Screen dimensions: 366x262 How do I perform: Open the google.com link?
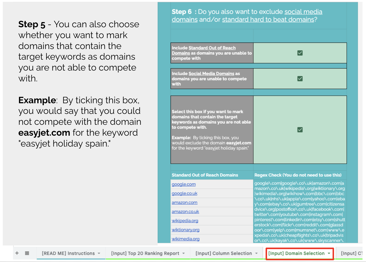[184, 184]
